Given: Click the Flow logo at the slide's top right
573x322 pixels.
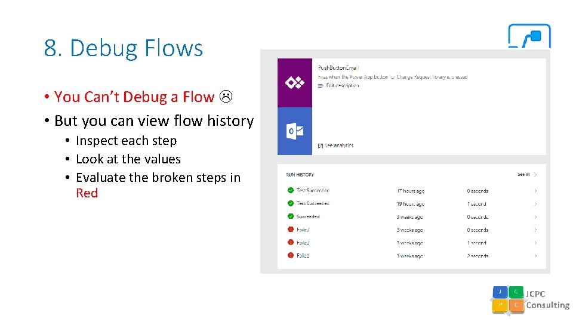Looking at the screenshot, I should (529, 36).
